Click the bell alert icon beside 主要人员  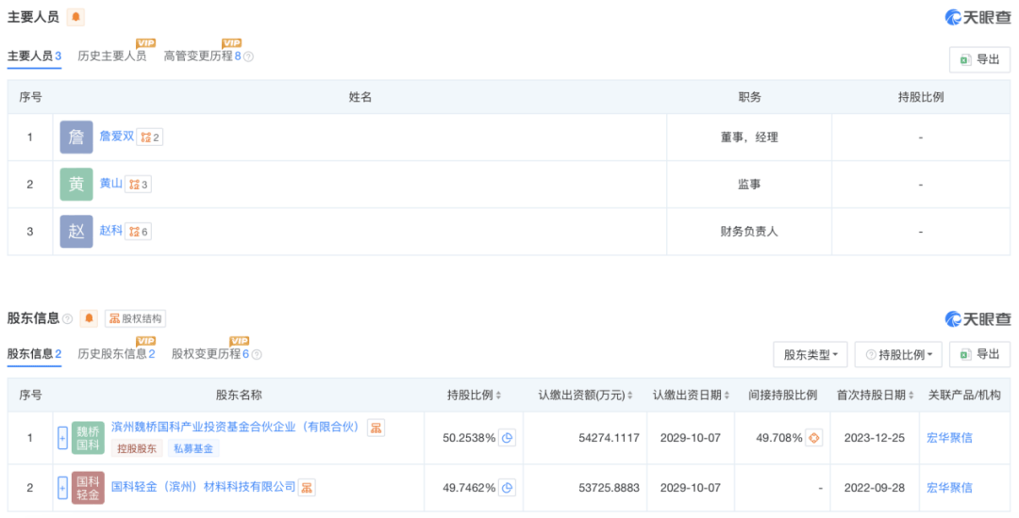point(76,17)
